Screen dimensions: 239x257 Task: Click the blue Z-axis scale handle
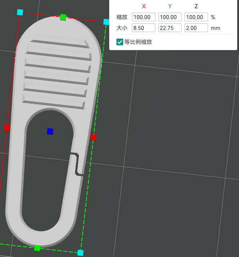[x=50, y=131]
